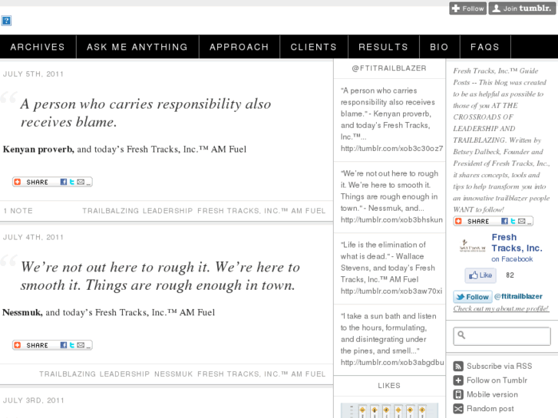
Task: Email the Kenyan proverb post icon
Action: pos(81,182)
